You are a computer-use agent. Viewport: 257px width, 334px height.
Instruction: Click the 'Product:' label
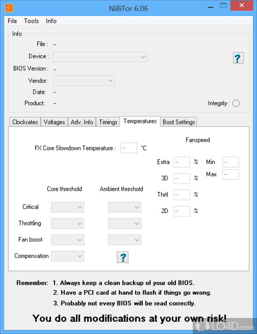click(x=35, y=103)
